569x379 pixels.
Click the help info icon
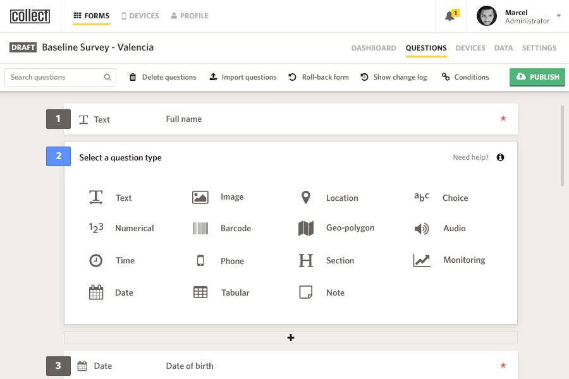pyautogui.click(x=500, y=157)
